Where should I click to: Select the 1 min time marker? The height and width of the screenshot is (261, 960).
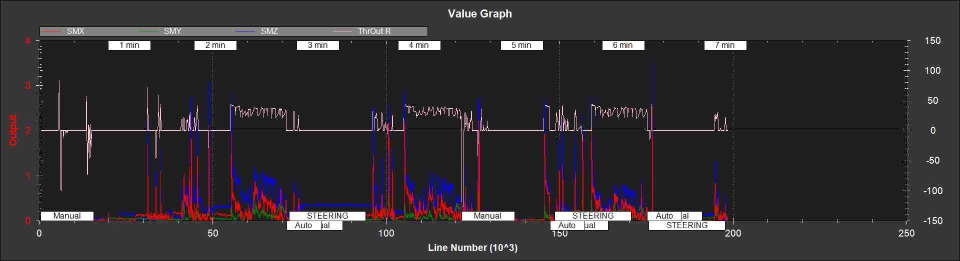point(129,45)
